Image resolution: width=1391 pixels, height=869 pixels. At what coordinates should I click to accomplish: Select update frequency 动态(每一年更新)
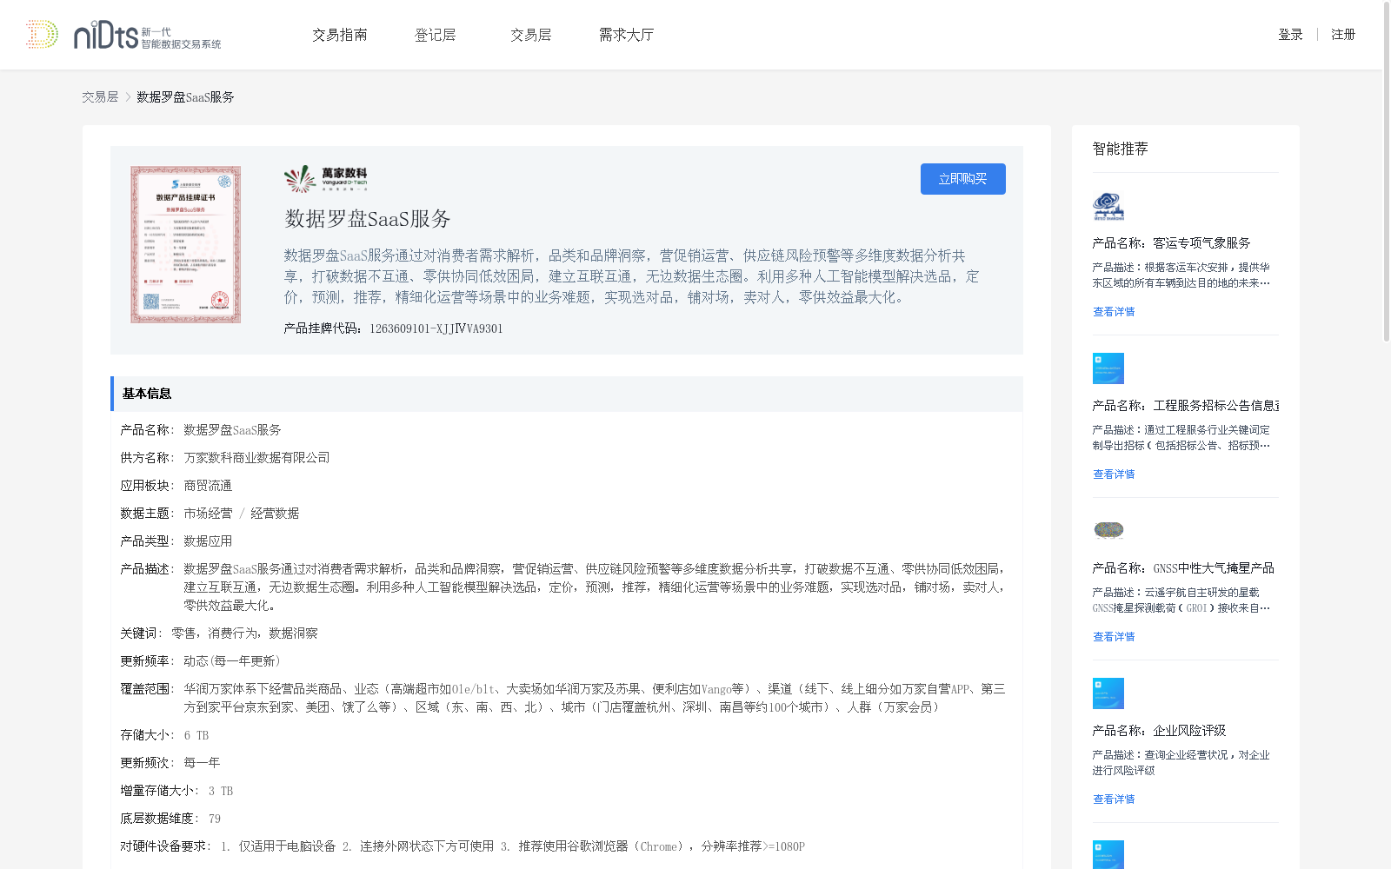click(x=232, y=661)
